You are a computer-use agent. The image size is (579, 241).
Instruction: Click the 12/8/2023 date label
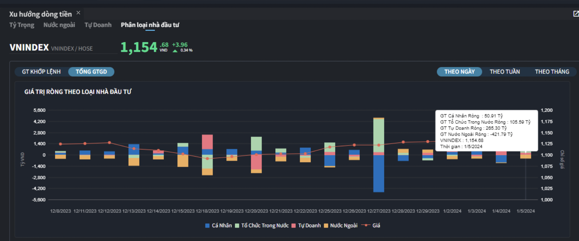(x=61, y=211)
